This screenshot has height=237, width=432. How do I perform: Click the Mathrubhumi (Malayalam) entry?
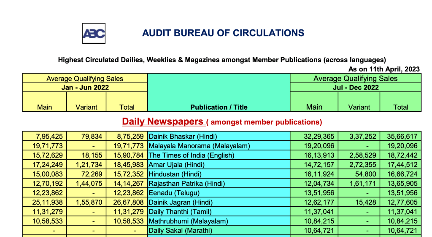[188, 221]
